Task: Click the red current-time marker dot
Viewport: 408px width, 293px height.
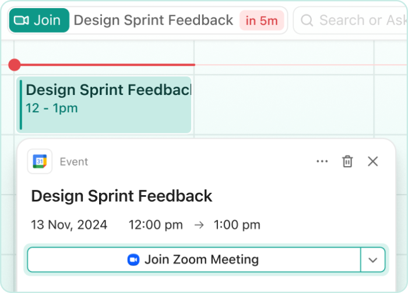Action: click(15, 65)
